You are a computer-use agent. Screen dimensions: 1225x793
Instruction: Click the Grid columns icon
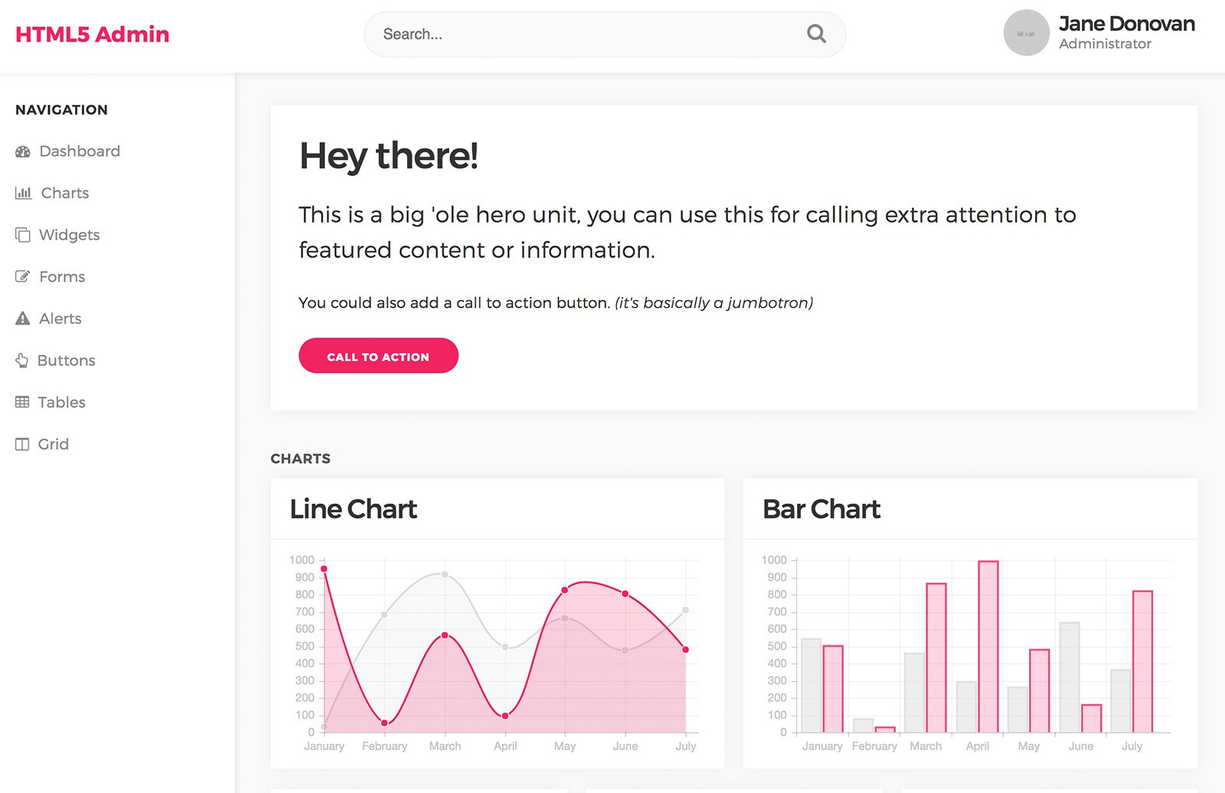[x=22, y=444]
